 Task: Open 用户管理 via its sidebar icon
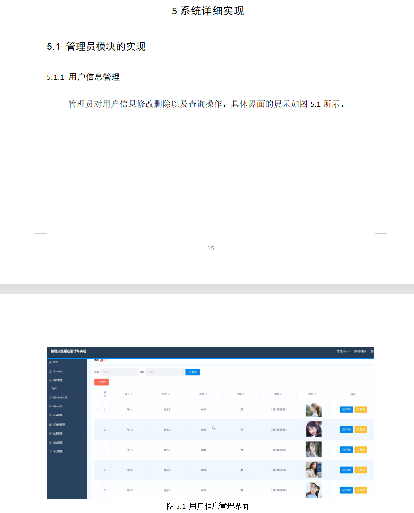tap(50, 380)
